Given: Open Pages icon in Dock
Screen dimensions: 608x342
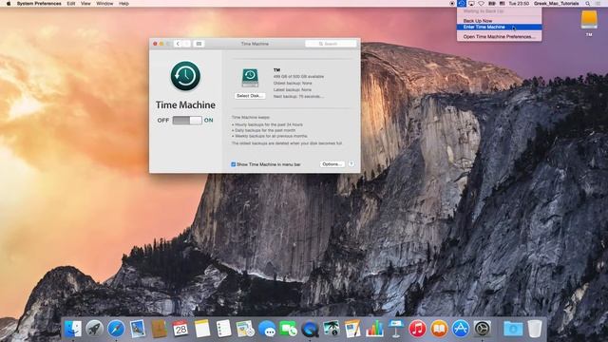Looking at the screenshot, I should click(x=352, y=329).
